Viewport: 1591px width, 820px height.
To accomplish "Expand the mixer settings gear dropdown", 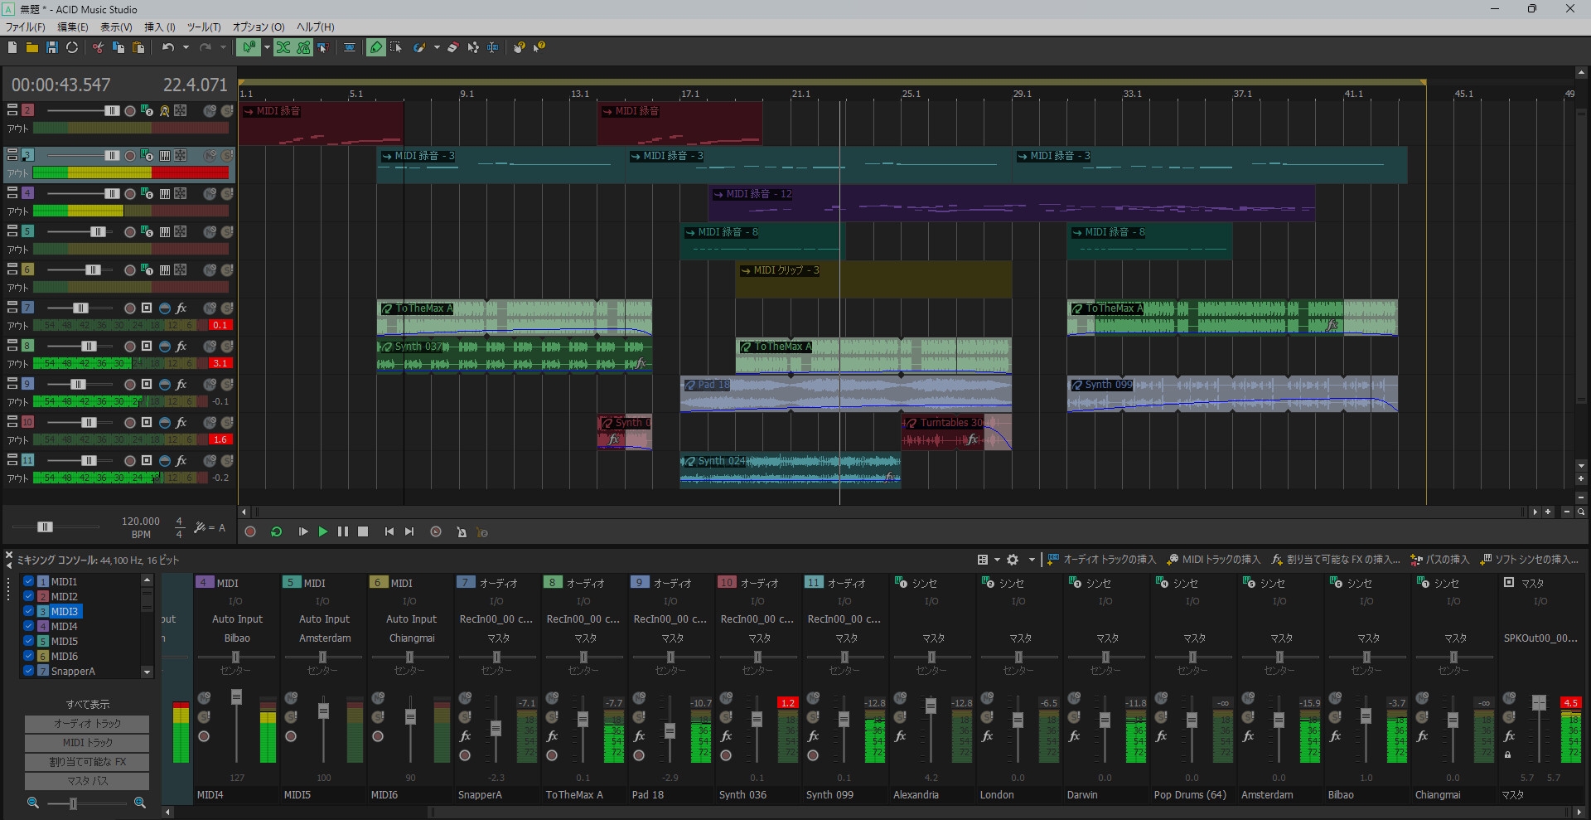I will coord(1032,560).
